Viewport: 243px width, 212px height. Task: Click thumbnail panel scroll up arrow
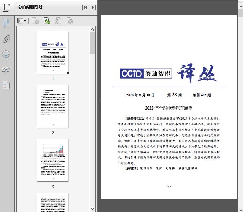[93, 29]
